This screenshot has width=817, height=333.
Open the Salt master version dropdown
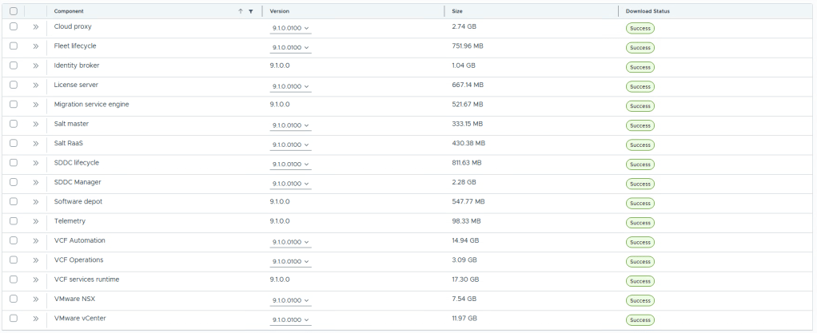(291, 125)
